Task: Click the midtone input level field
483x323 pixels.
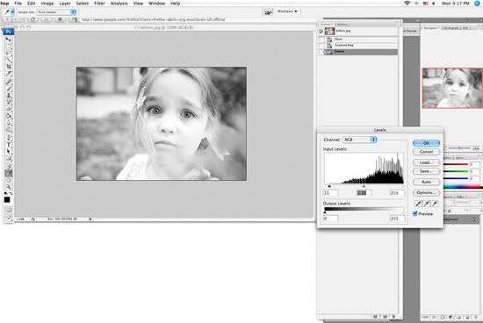Action: pyautogui.click(x=364, y=193)
